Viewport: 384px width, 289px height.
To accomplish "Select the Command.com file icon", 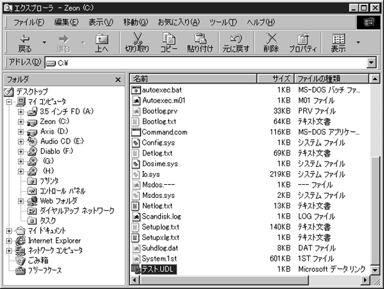I will pyautogui.click(x=136, y=132).
